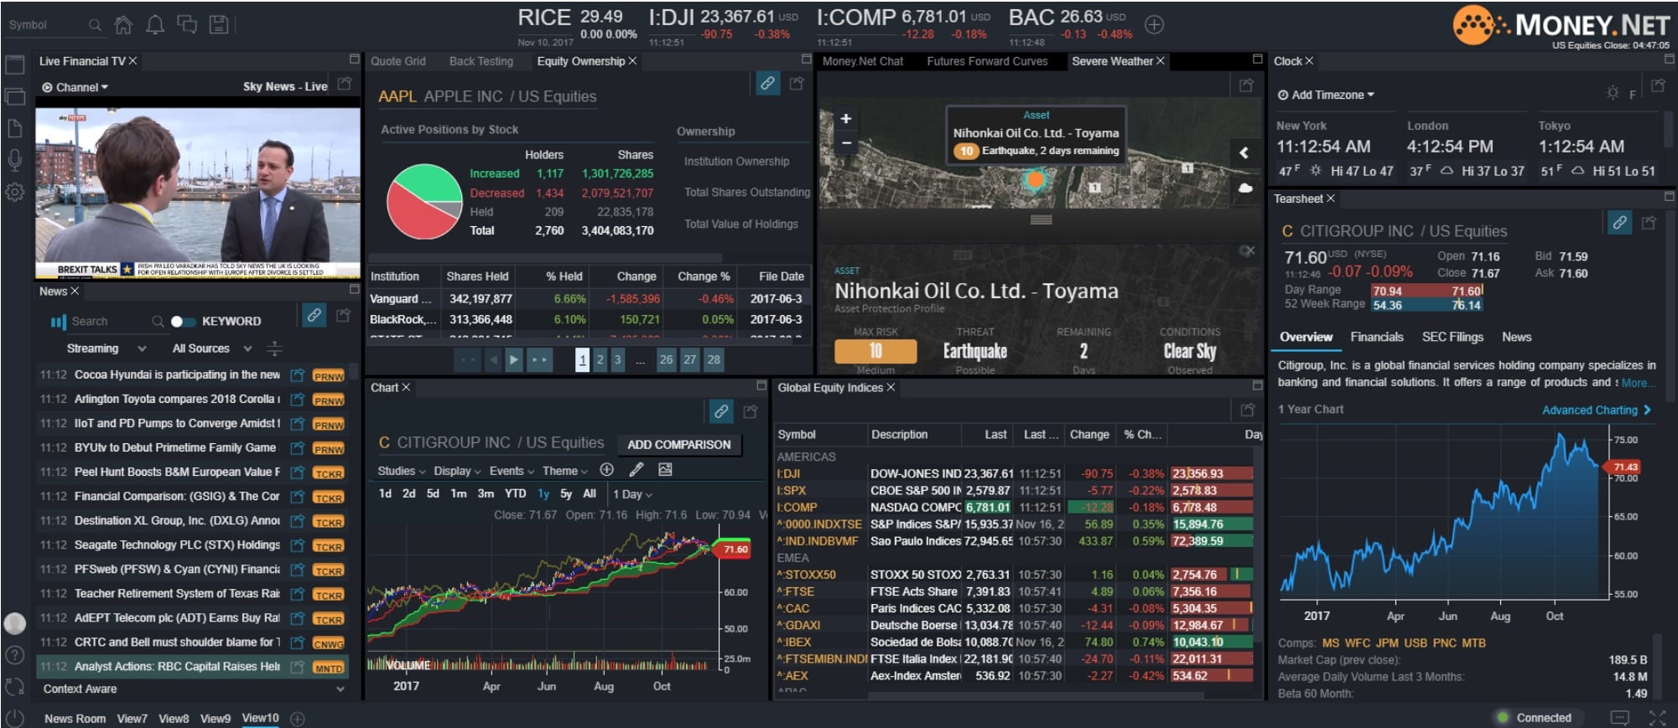Open alerts with the bell icon
Viewport: 1678px width, 728px height.
(x=155, y=25)
